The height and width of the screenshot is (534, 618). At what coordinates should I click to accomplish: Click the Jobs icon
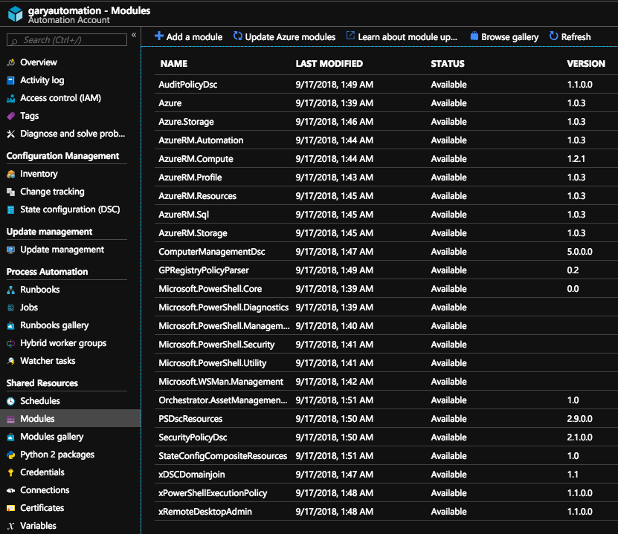[11, 307]
